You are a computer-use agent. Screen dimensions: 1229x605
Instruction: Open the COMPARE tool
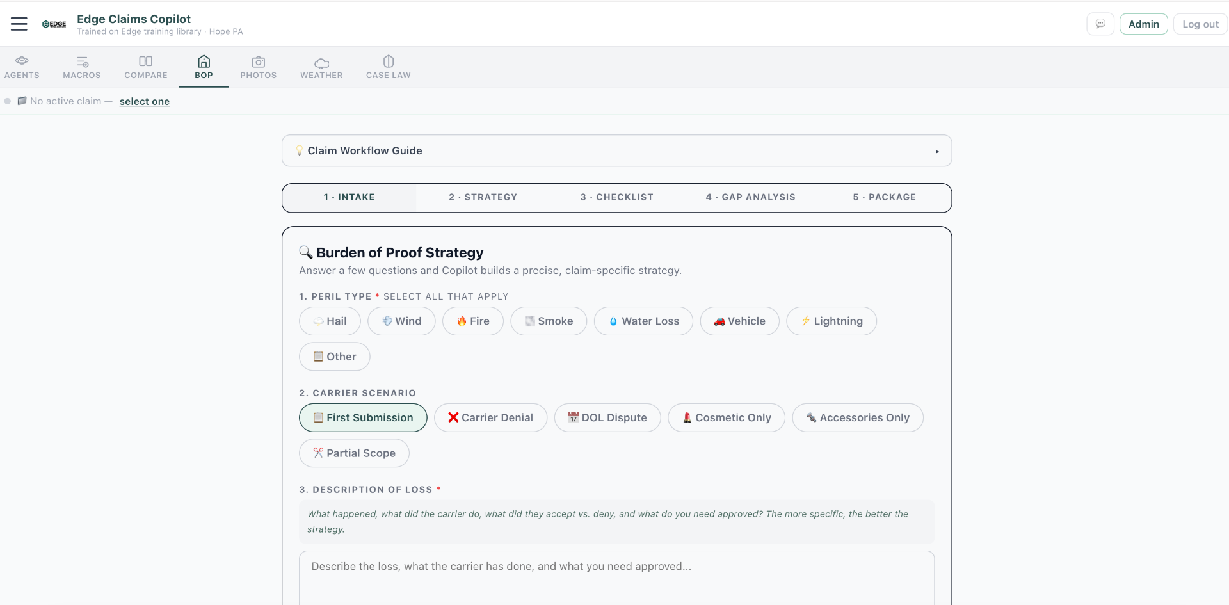pos(145,67)
